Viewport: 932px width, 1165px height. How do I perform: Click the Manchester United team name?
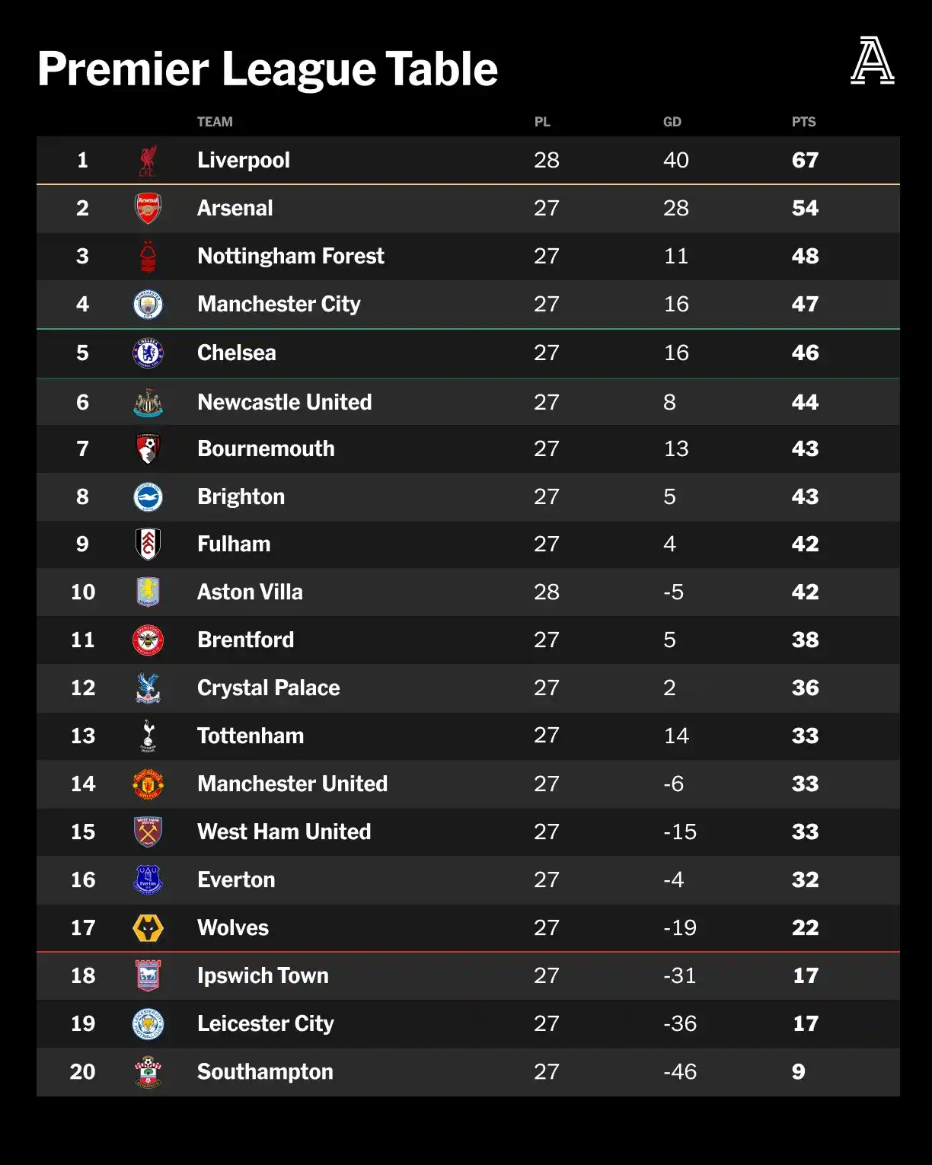click(x=292, y=784)
